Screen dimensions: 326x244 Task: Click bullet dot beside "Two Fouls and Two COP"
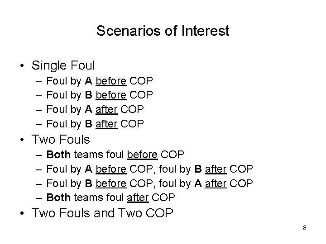click(23, 214)
